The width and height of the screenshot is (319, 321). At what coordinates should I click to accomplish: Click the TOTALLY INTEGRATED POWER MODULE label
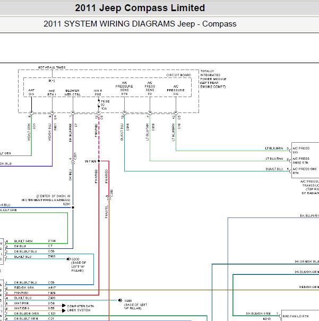[x=213, y=79]
